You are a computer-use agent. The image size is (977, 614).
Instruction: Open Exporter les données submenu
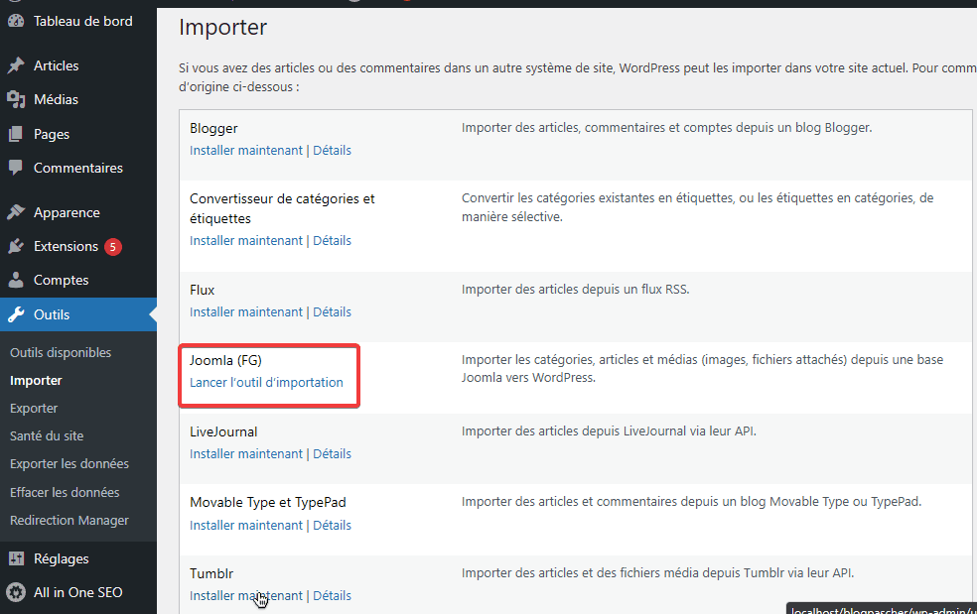(70, 464)
